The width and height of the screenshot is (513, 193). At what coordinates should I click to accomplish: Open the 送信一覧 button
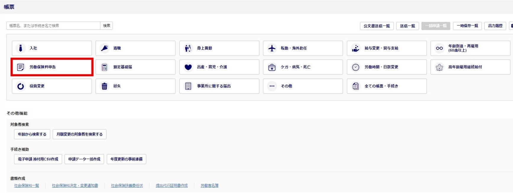tap(407, 26)
